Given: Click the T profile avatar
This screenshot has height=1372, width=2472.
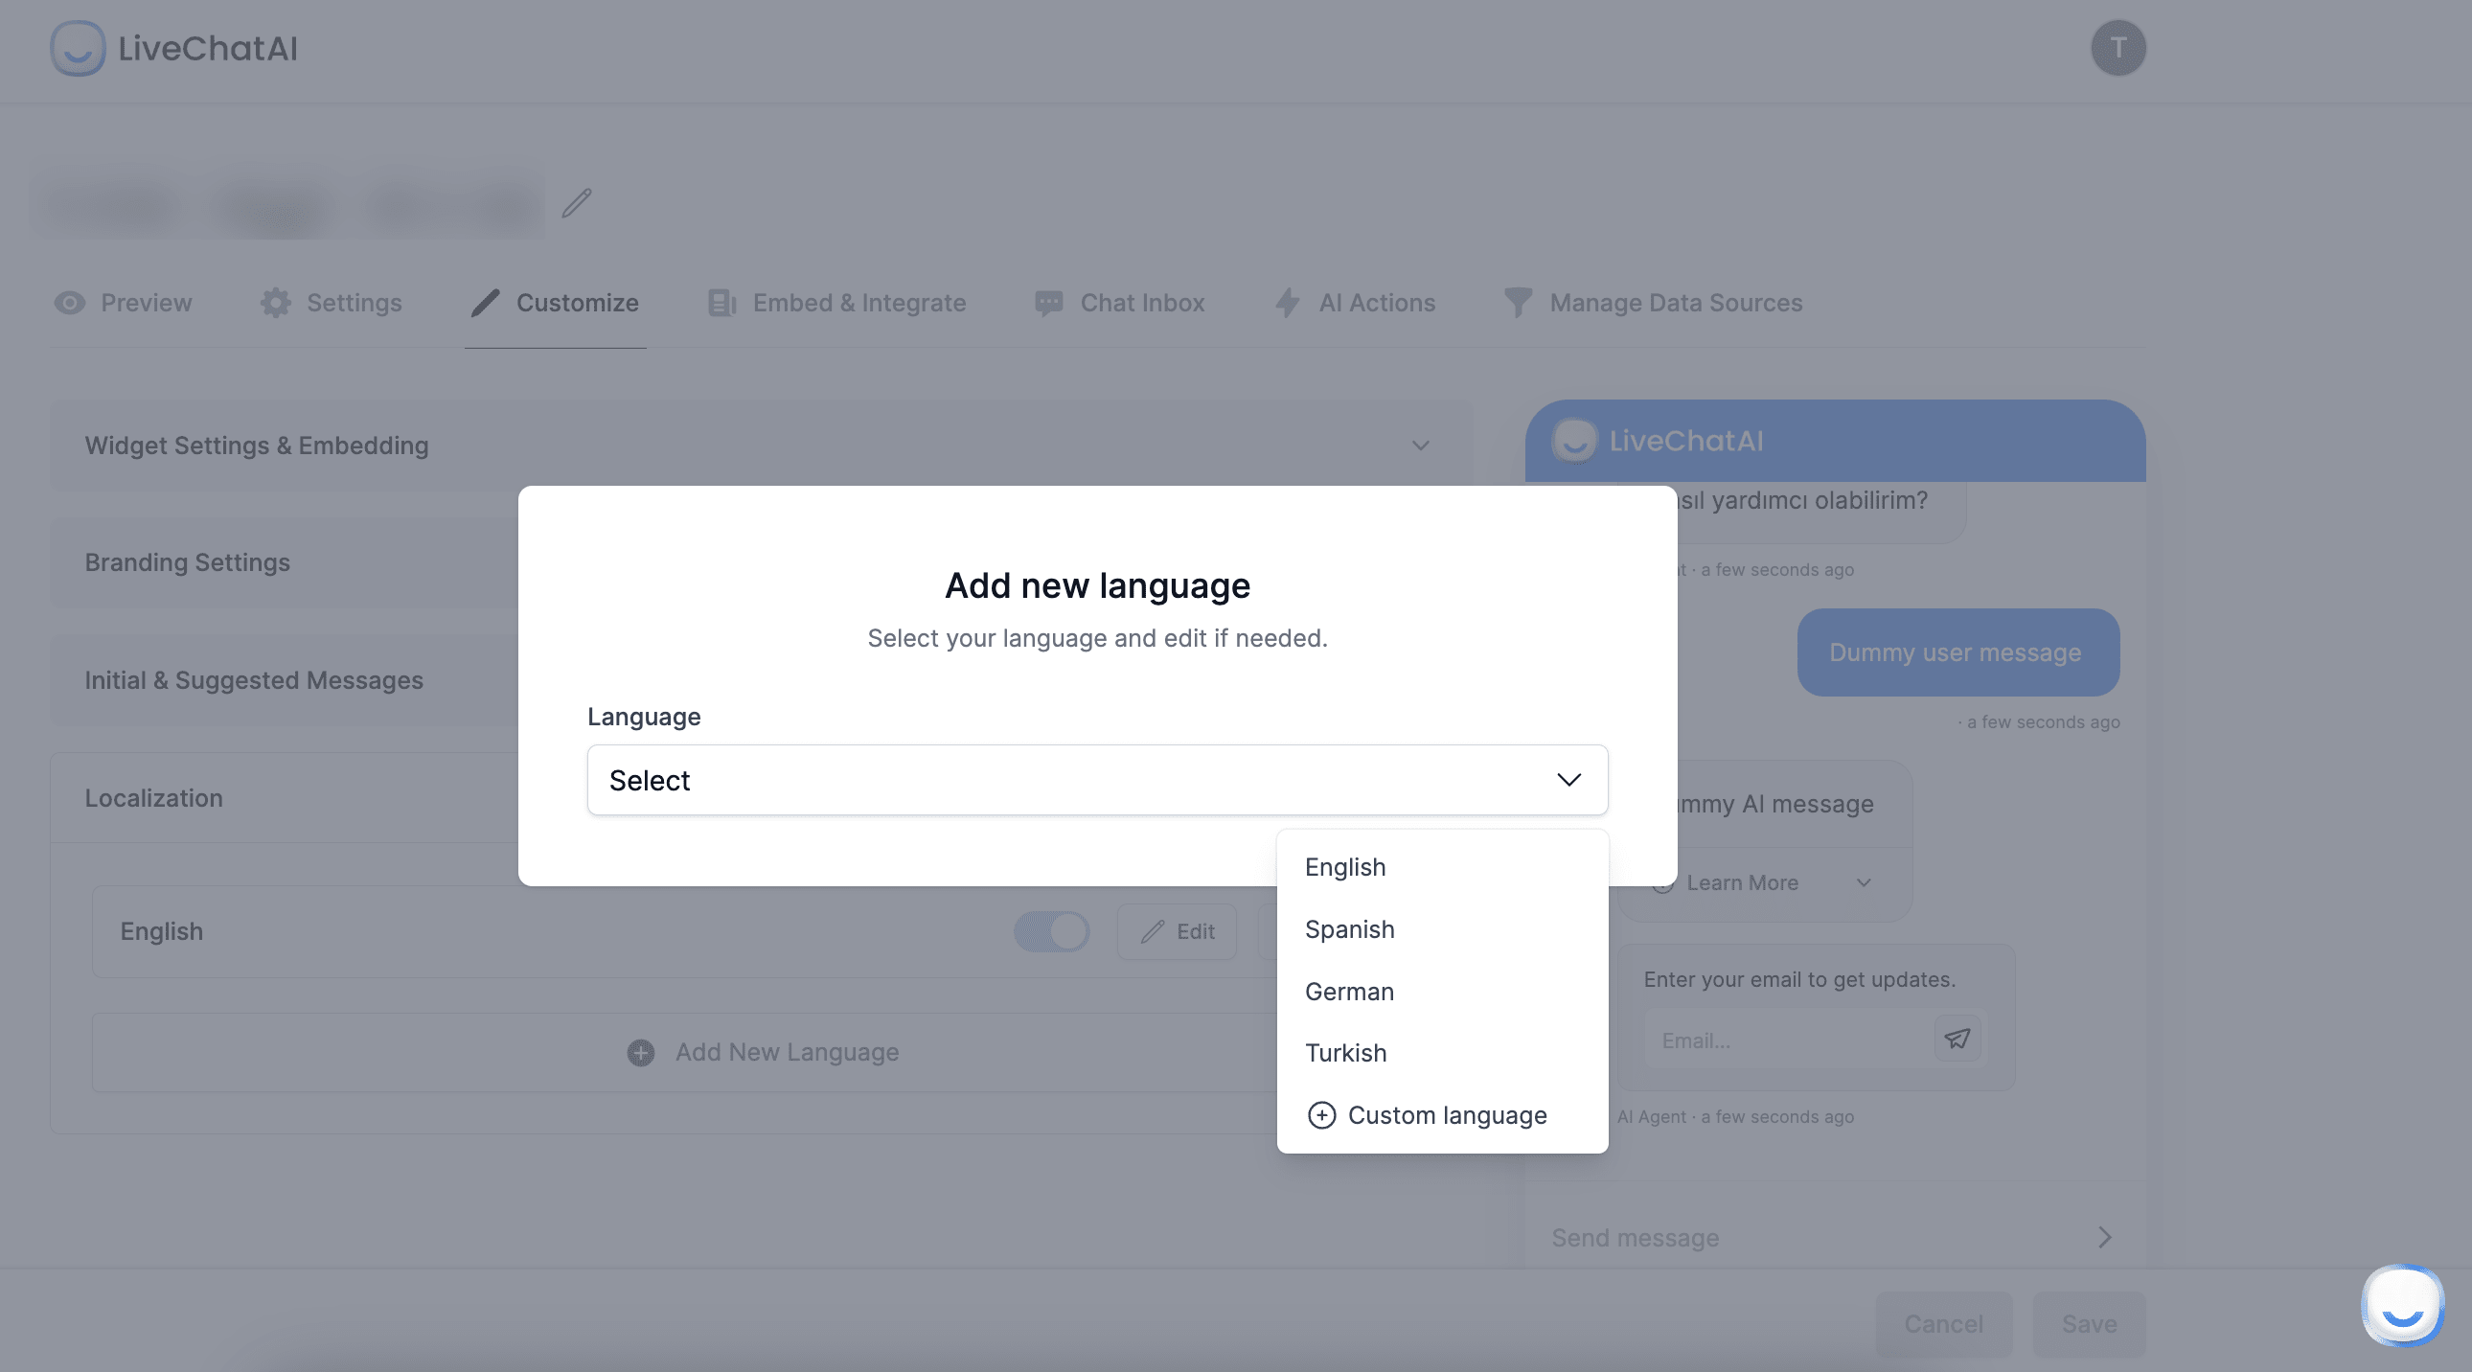Looking at the screenshot, I should [2118, 47].
